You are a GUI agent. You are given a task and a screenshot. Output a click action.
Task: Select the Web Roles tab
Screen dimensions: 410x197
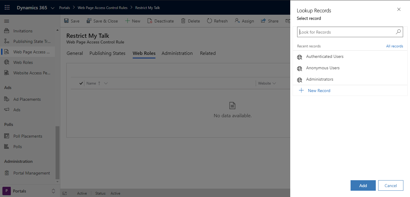tap(144, 53)
